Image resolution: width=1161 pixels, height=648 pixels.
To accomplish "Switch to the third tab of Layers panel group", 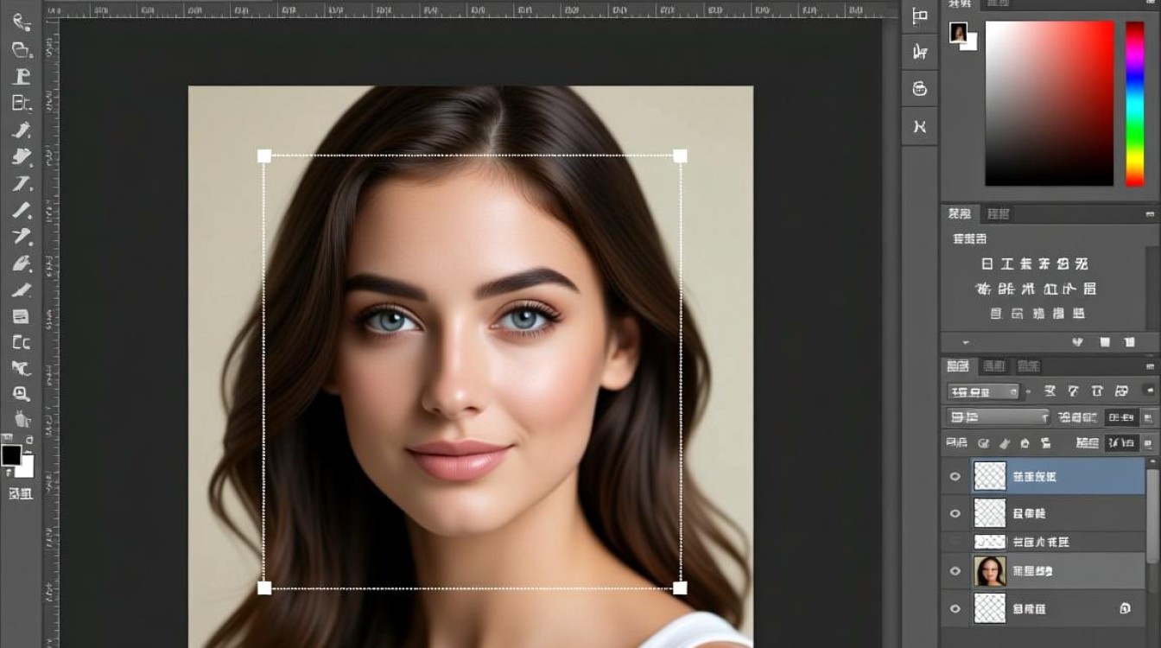I will pos(1027,366).
